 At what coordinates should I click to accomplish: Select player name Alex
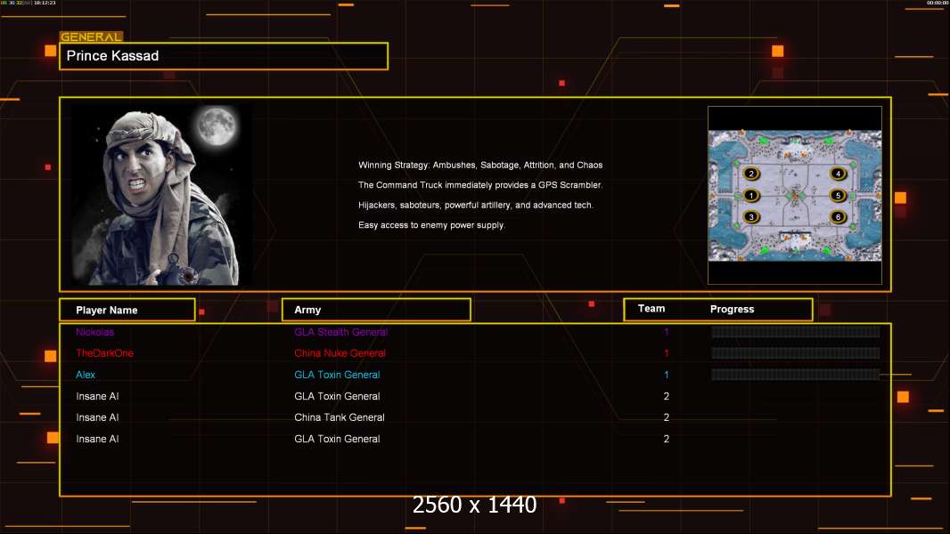coord(86,375)
